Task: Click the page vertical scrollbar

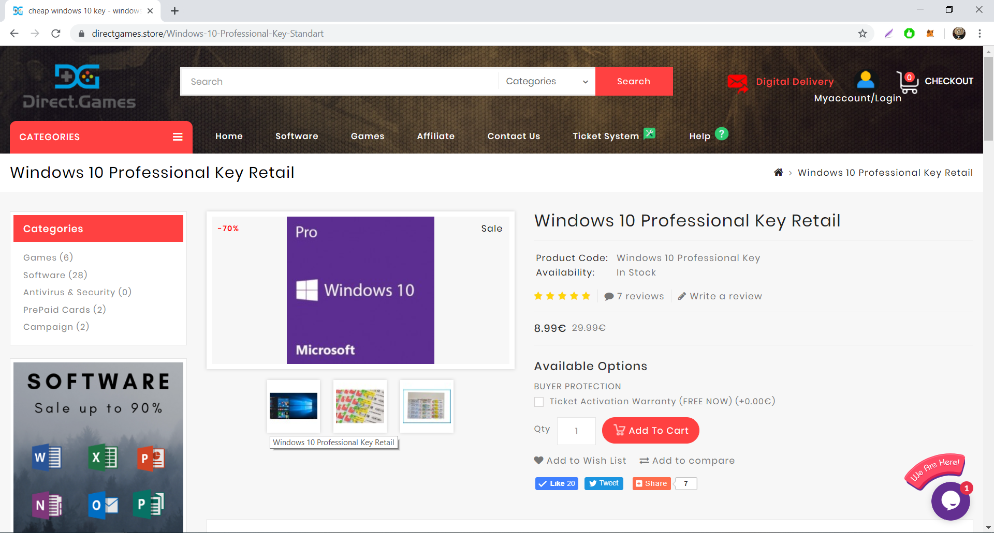Action: 988,98
